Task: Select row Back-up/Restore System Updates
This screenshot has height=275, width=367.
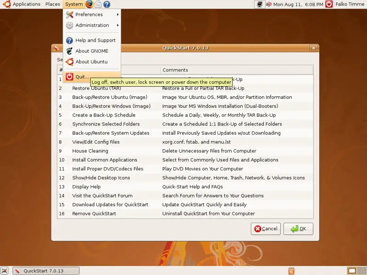Action: pyautogui.click(x=185, y=133)
